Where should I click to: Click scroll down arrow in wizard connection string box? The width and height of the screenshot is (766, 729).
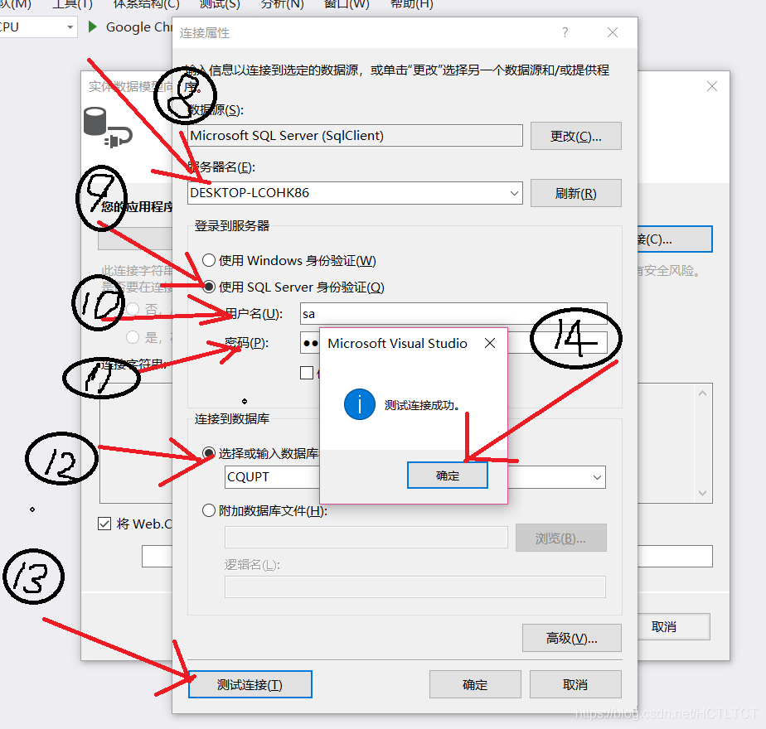pyautogui.click(x=702, y=493)
